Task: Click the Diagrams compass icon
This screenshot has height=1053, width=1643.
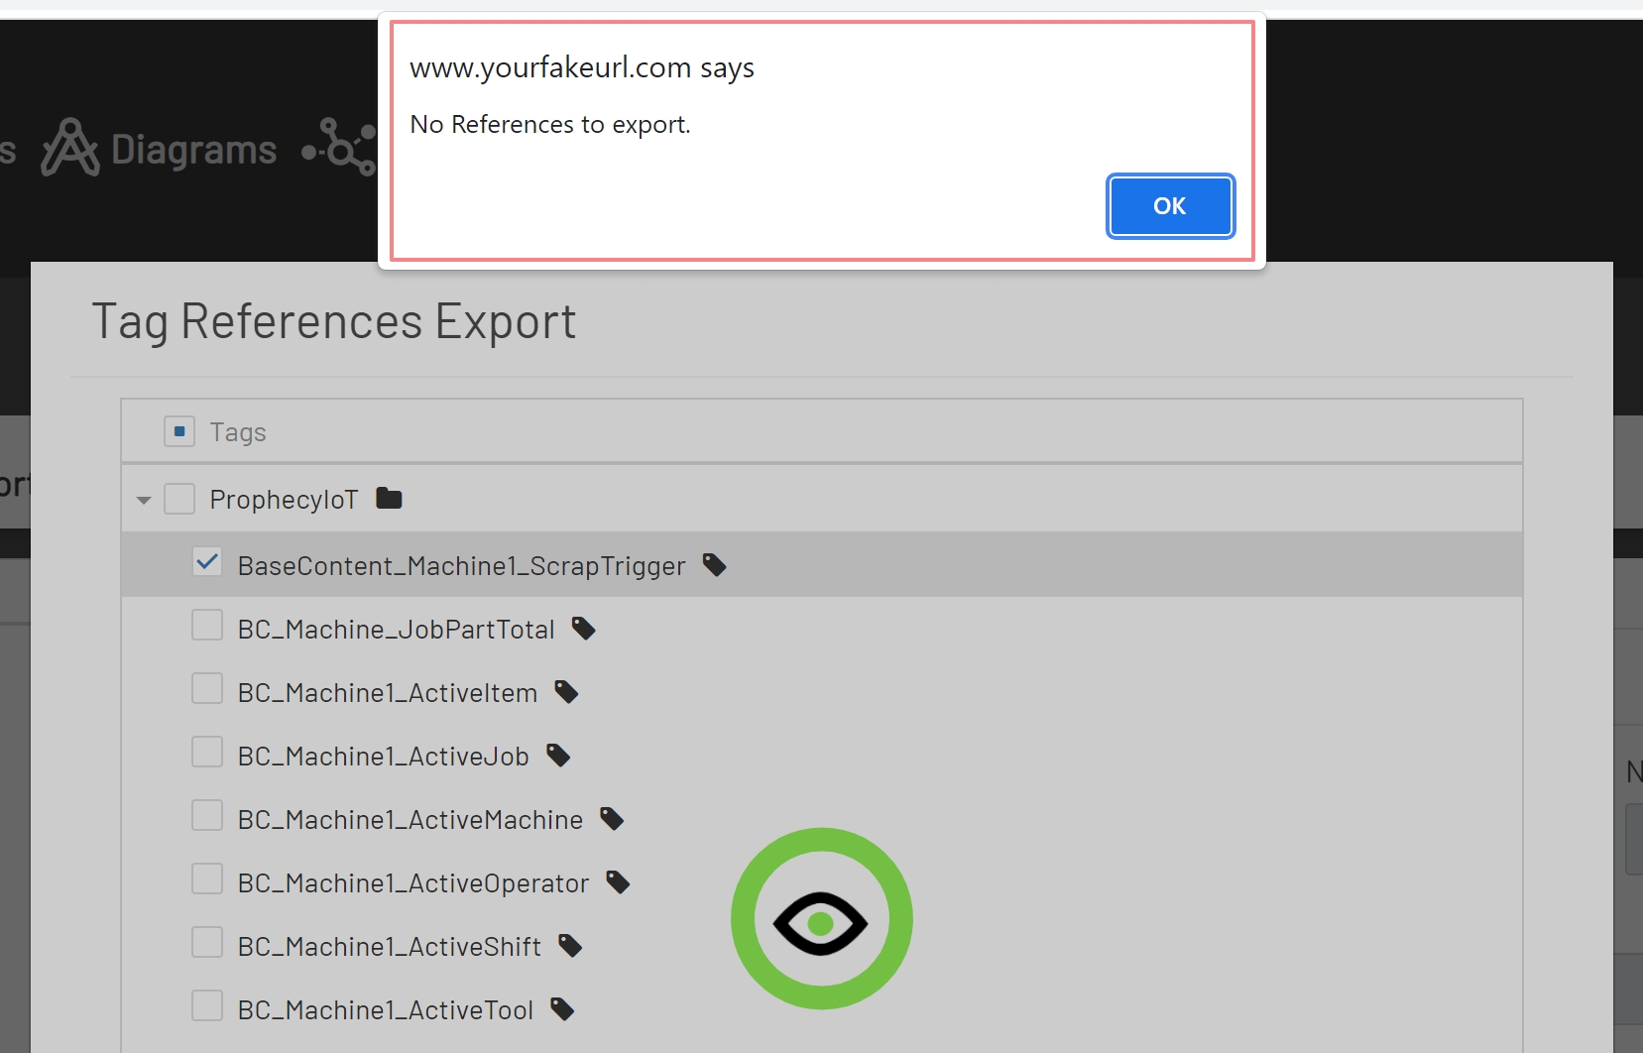Action: pos(69,149)
